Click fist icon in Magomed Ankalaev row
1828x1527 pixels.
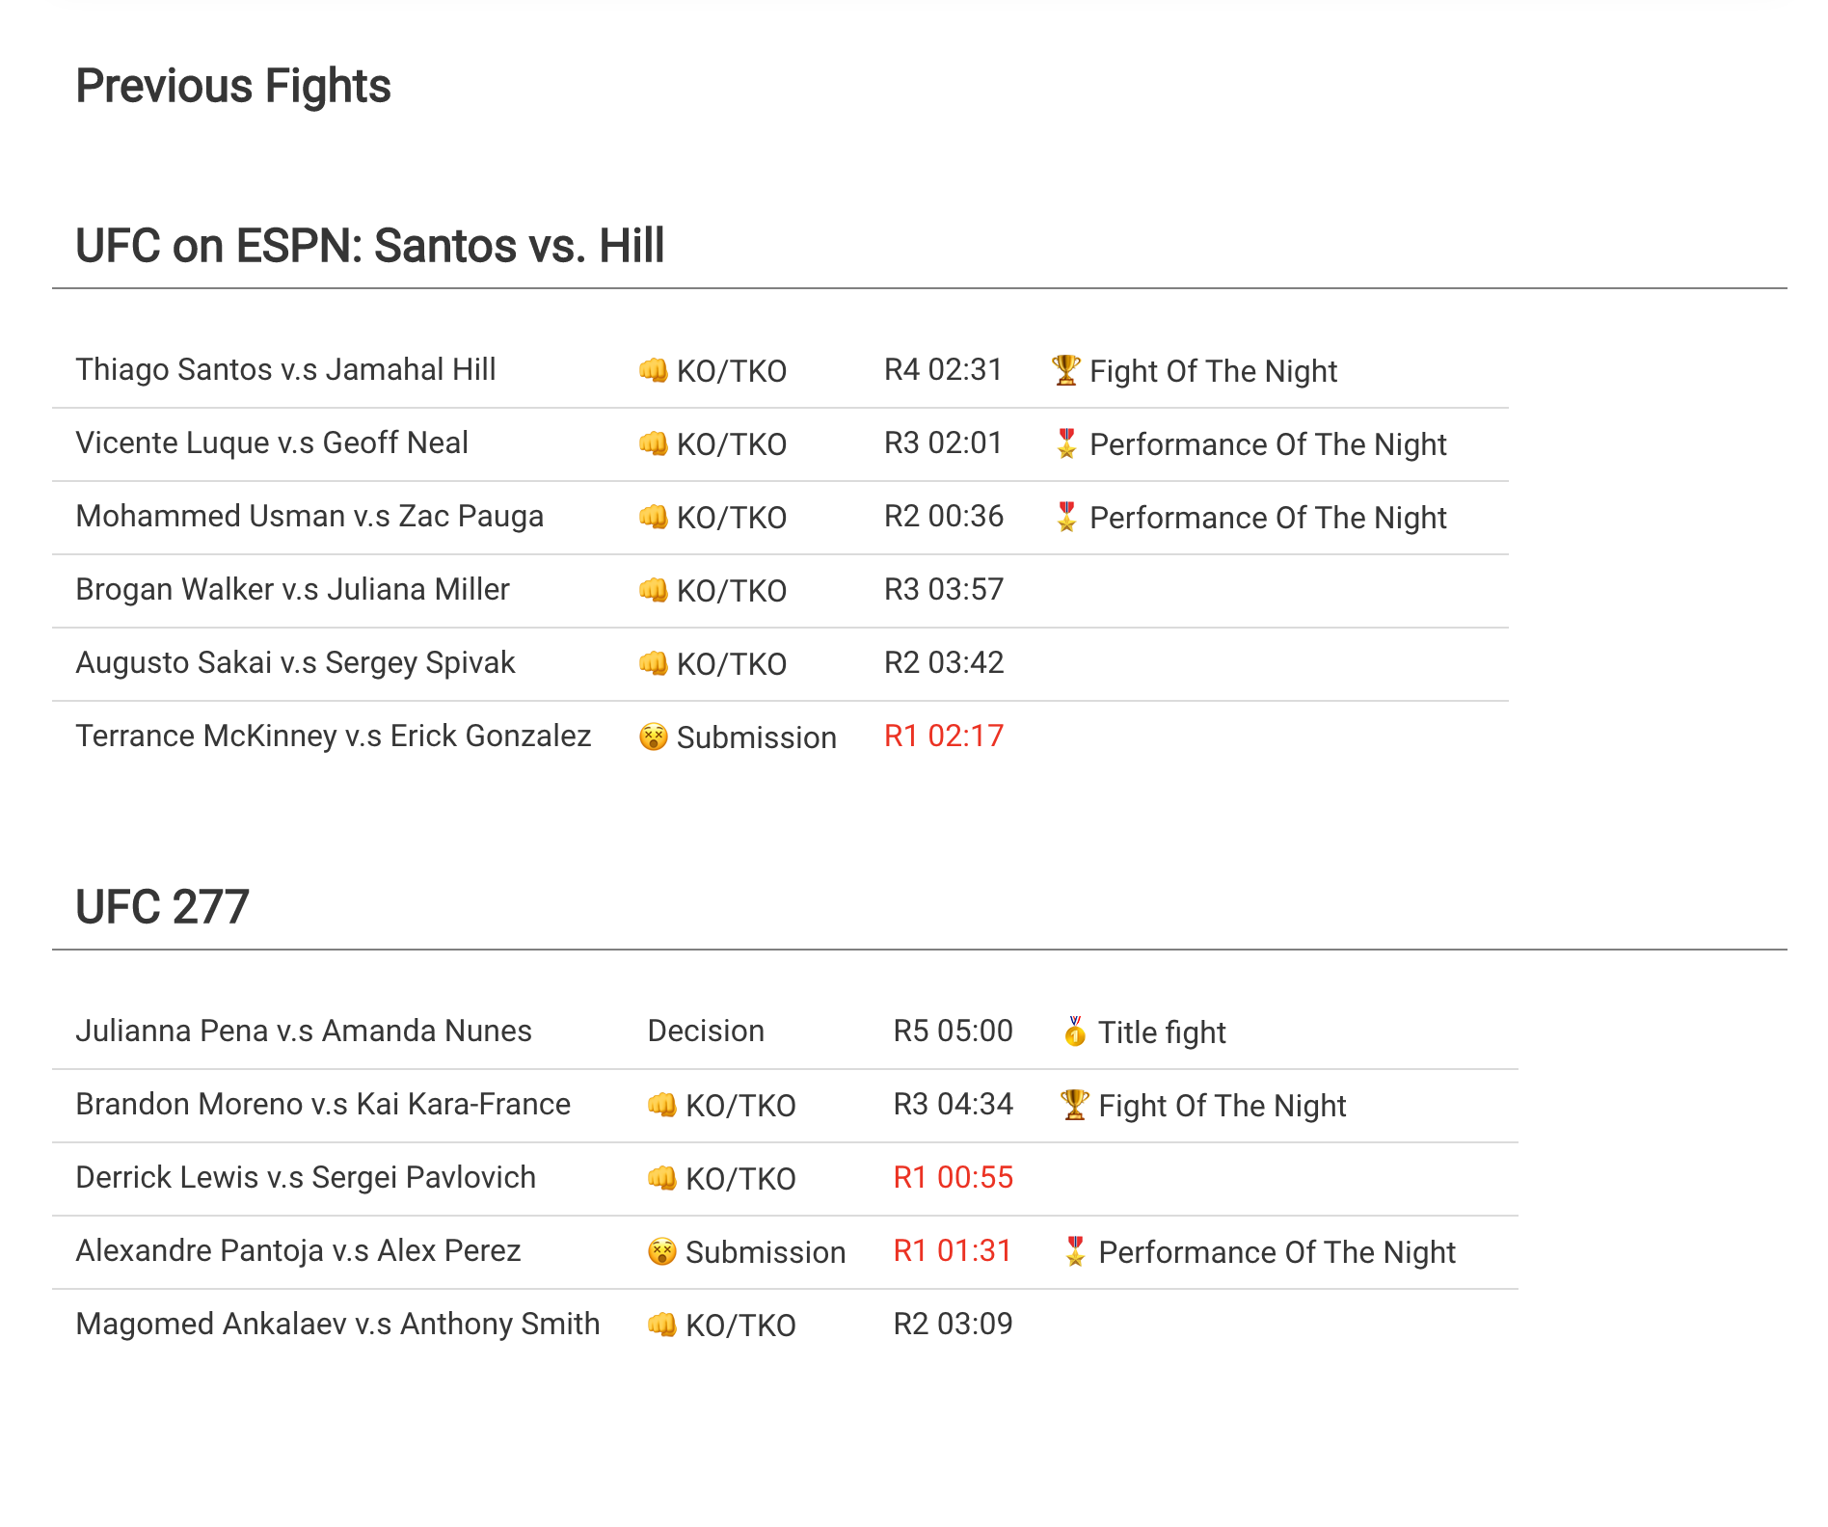[661, 1325]
